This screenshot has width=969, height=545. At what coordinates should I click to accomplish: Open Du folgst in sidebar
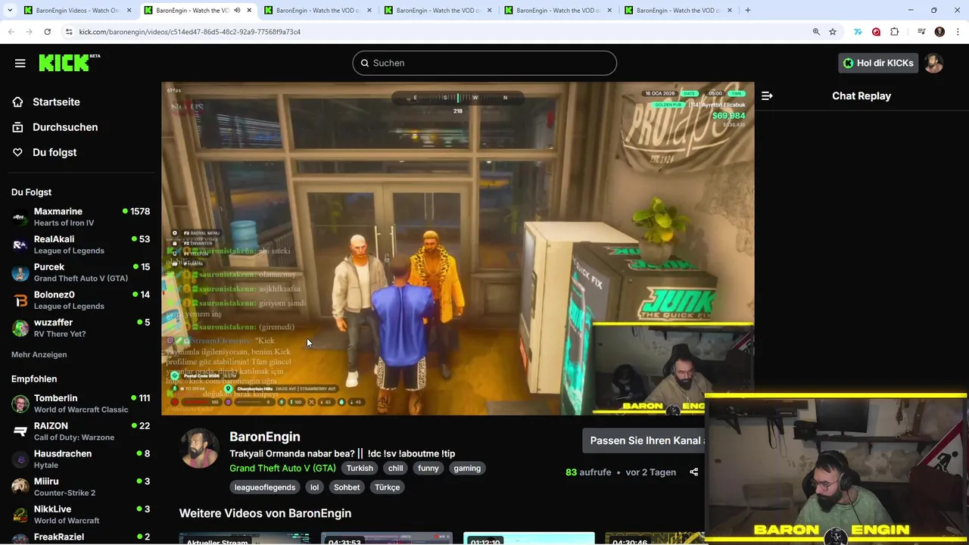click(x=55, y=152)
